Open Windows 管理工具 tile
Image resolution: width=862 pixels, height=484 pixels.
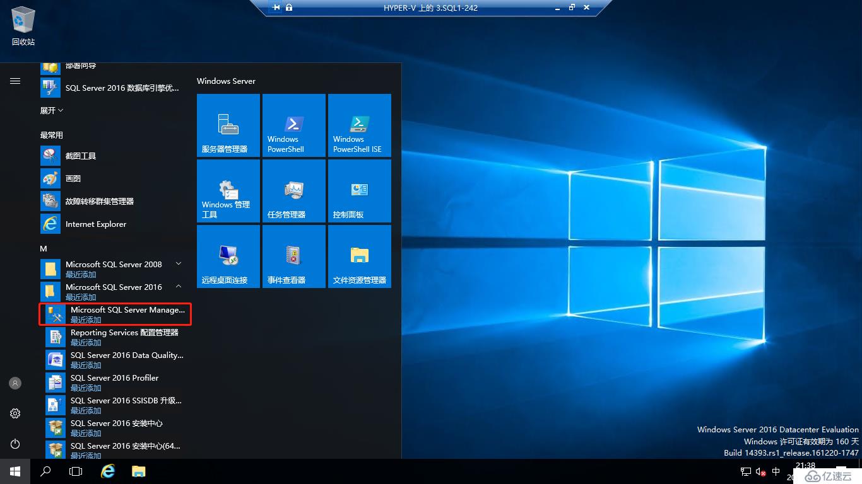pos(228,191)
